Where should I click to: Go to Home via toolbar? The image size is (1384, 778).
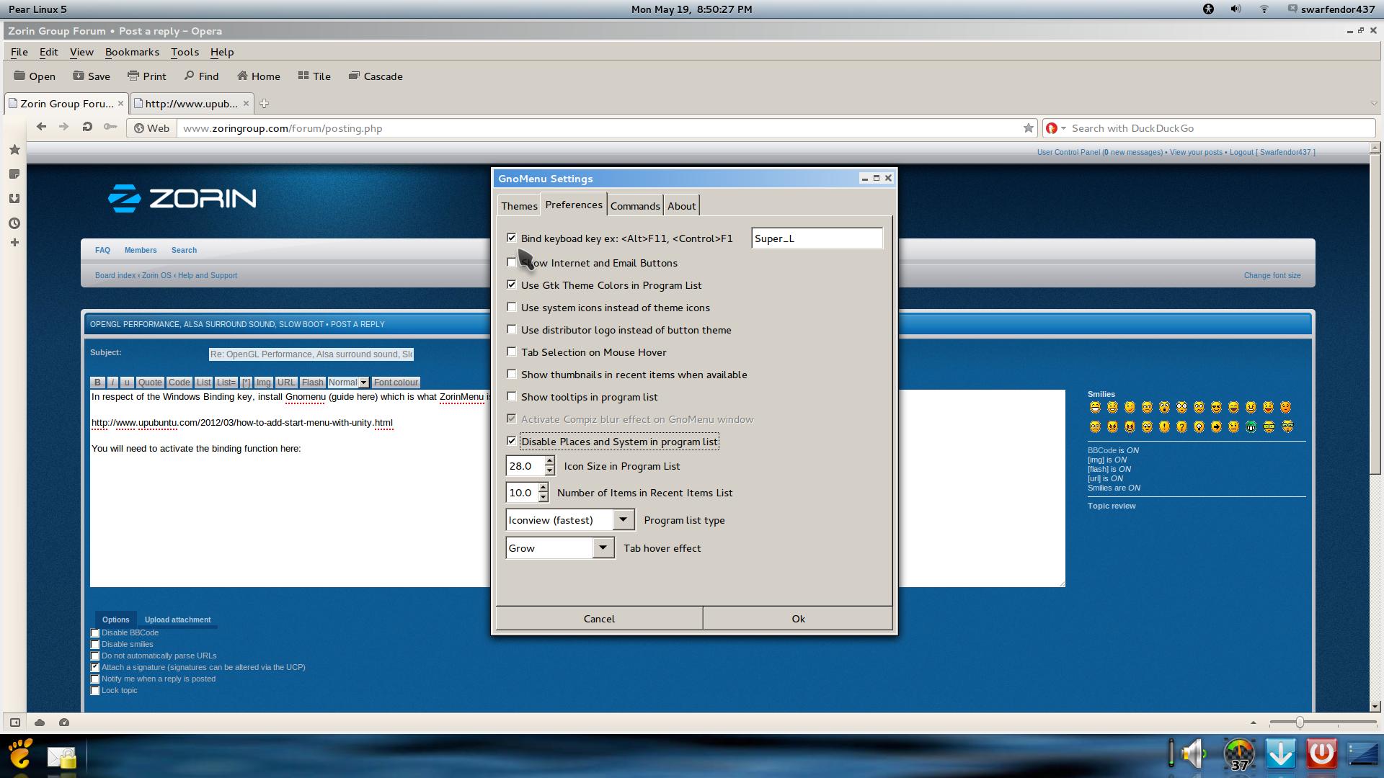click(258, 76)
